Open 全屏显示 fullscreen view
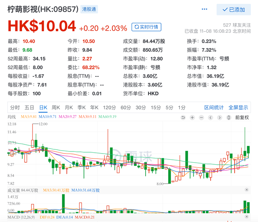 [238, 107]
